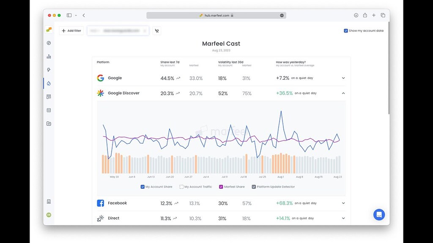Viewport: 433px width, 243px height.
Task: Click the lightning bolt sidebar icon
Action: pyautogui.click(x=49, y=70)
